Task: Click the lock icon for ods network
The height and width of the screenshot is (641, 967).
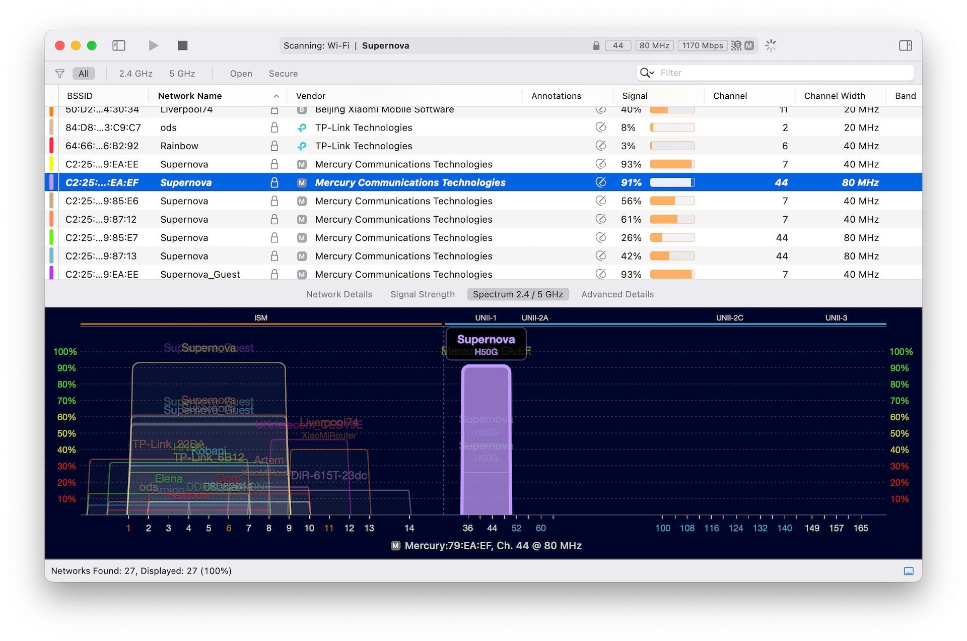Action: click(x=274, y=127)
